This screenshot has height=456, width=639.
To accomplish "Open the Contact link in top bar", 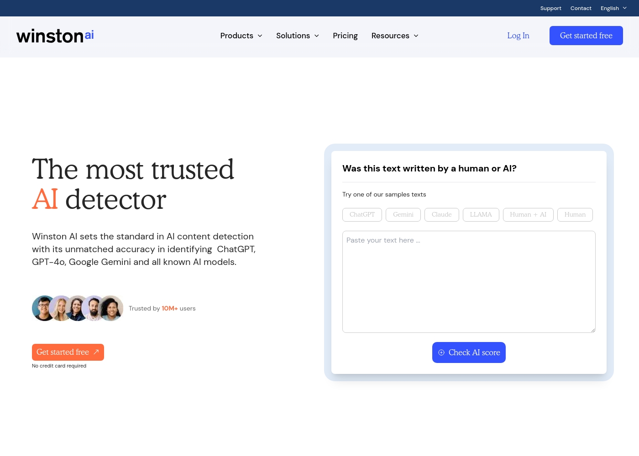I will (581, 8).
